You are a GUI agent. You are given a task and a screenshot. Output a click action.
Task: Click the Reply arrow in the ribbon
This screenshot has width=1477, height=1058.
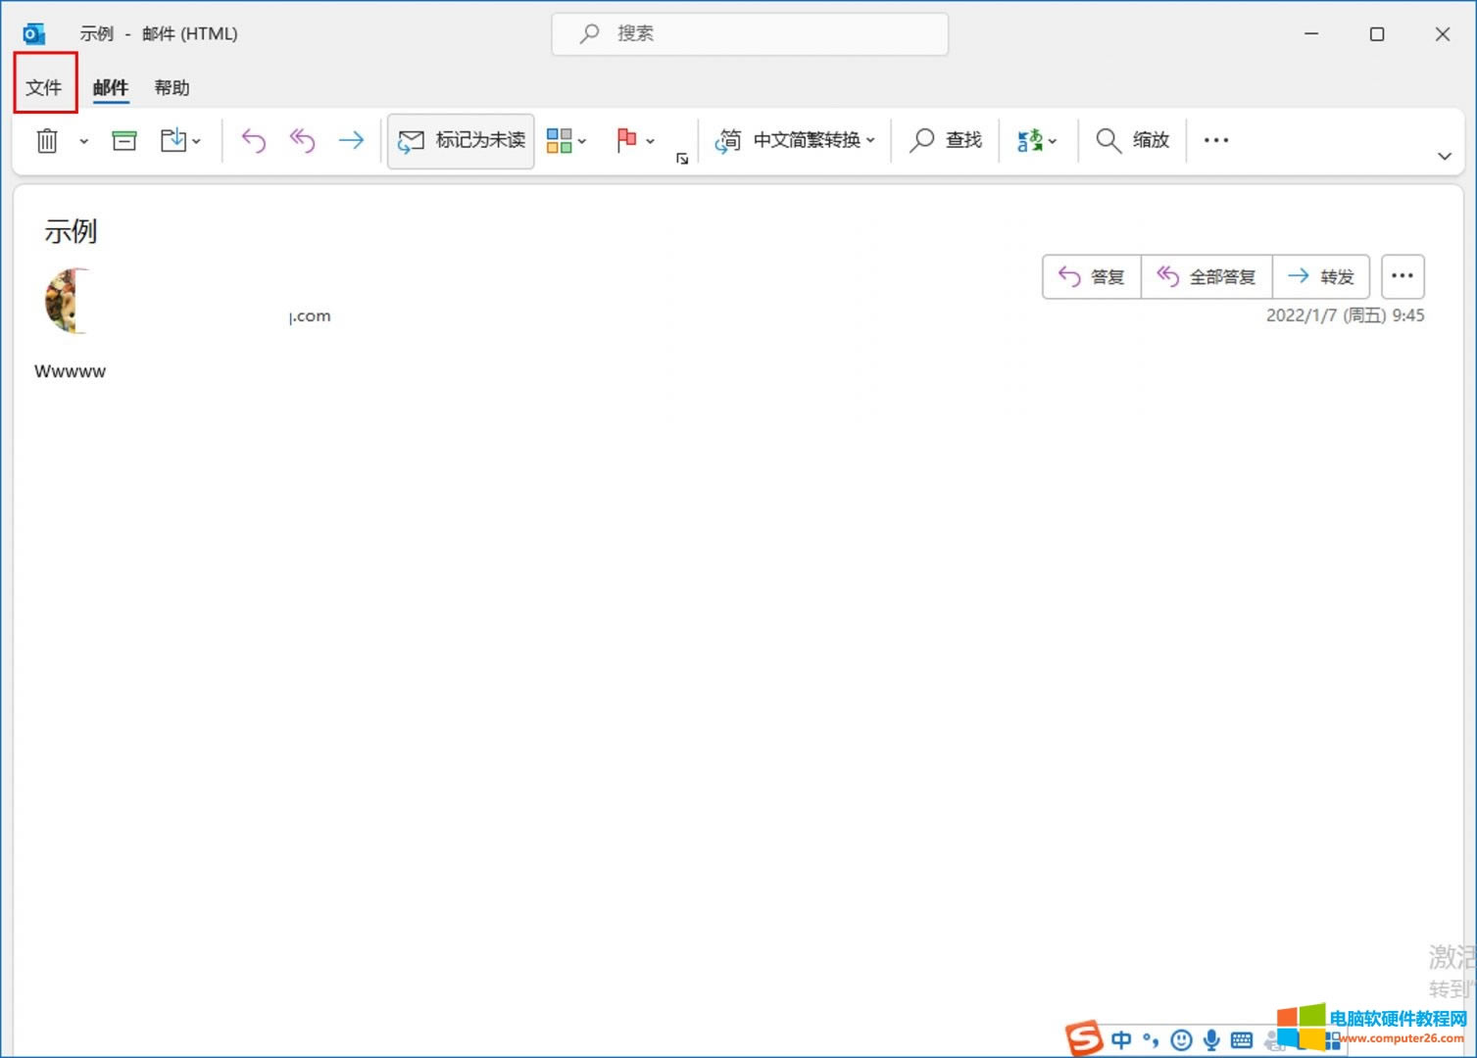[254, 141]
